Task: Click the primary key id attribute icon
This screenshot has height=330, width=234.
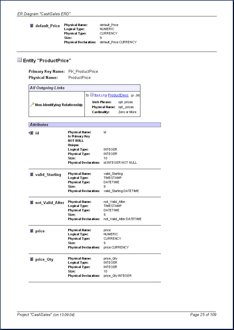Action: tap(31, 133)
